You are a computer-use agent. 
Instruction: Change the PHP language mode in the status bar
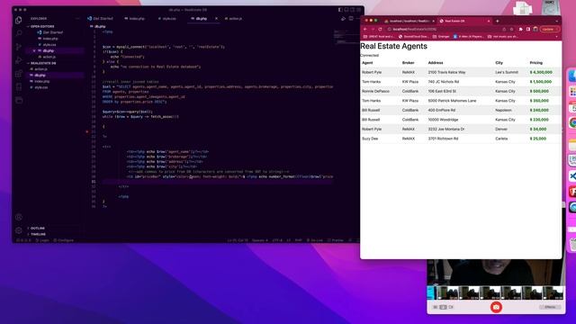[298, 240]
